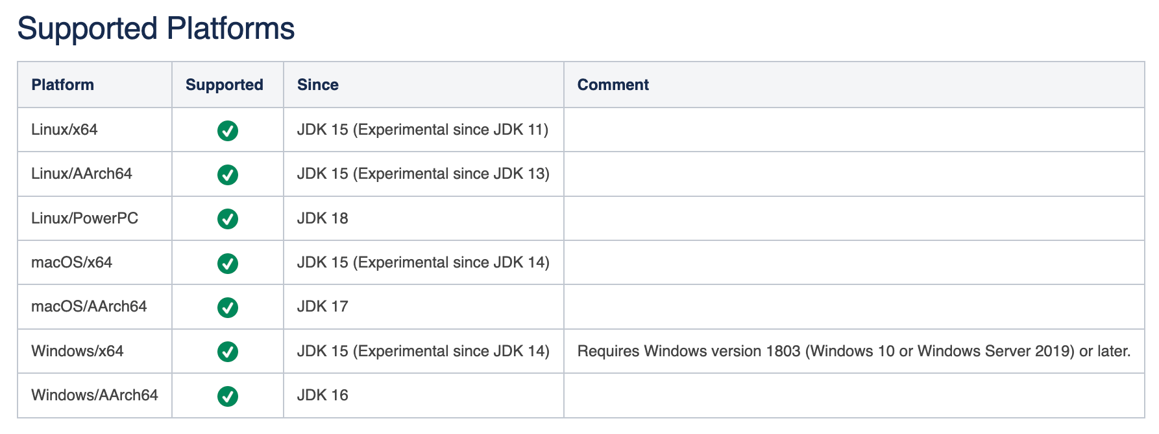
Task: Click the Platform column header
Action: click(63, 85)
